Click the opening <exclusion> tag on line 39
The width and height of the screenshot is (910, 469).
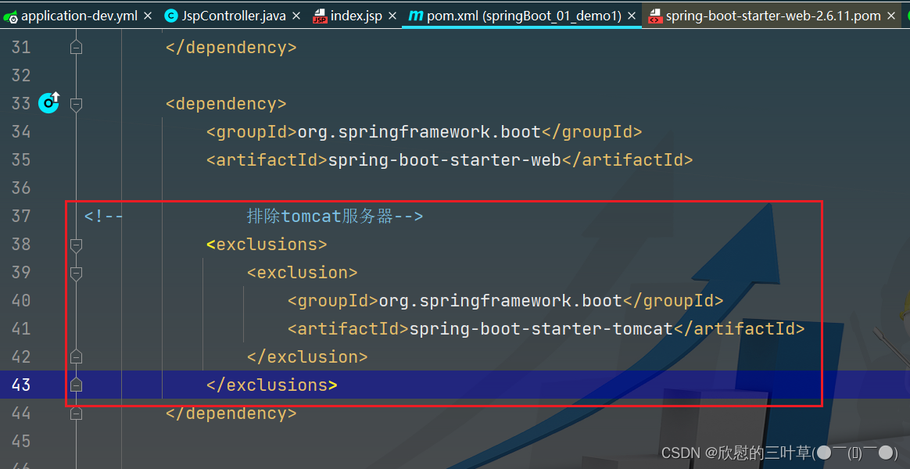pos(303,273)
